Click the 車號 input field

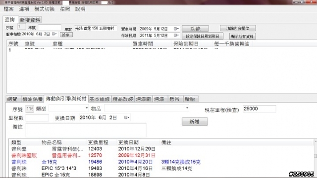[x=50, y=27]
